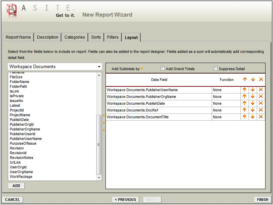
Task: Choose the FolderPath field
Action: 18,86
